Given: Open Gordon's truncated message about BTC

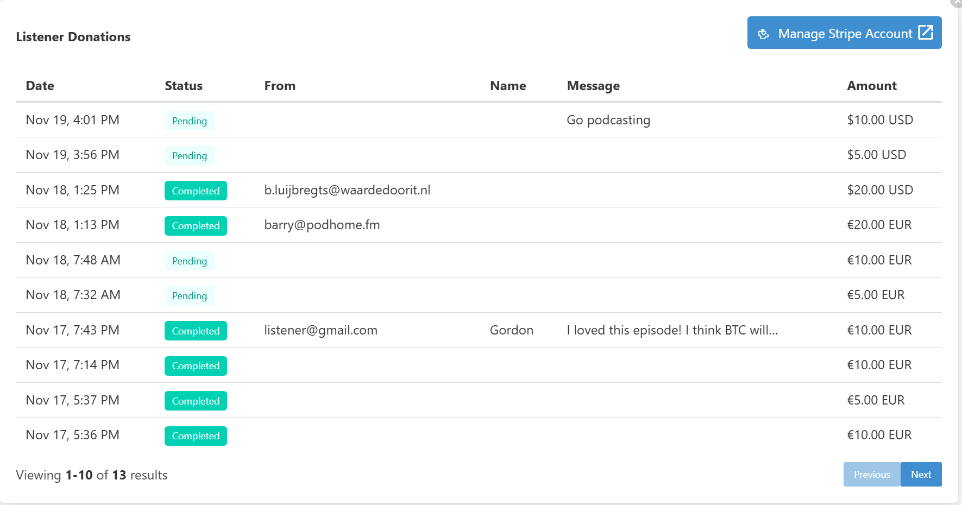Looking at the screenshot, I should click(672, 330).
